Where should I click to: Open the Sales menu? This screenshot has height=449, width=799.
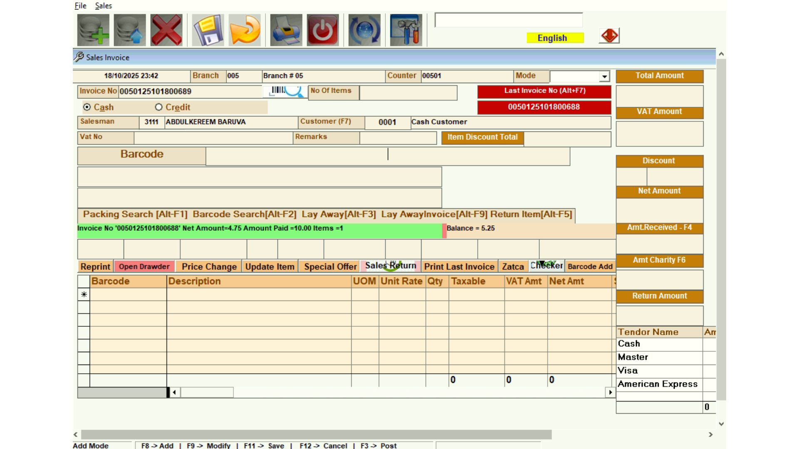coord(103,5)
